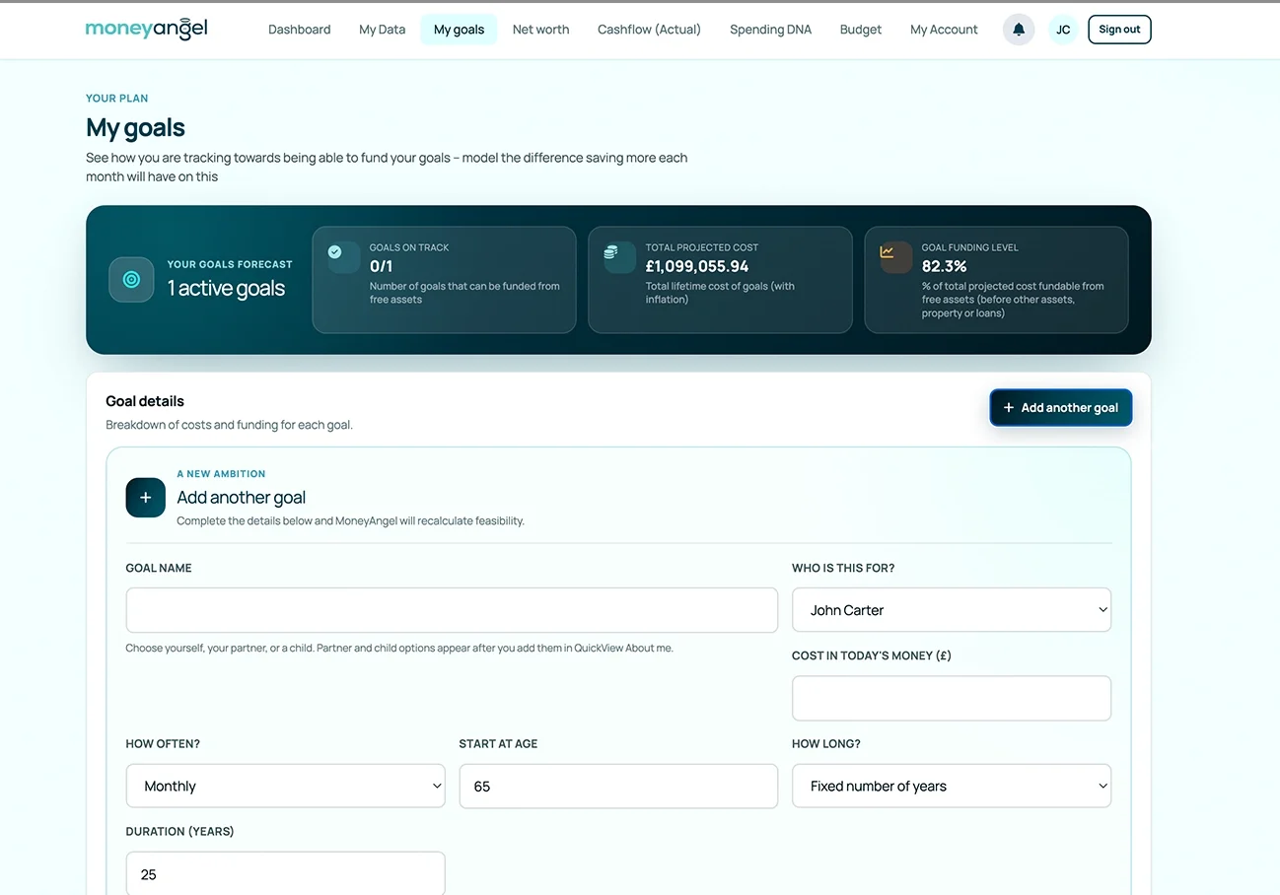Go to the My Account tab
This screenshot has width=1280, height=895.
pyautogui.click(x=945, y=30)
